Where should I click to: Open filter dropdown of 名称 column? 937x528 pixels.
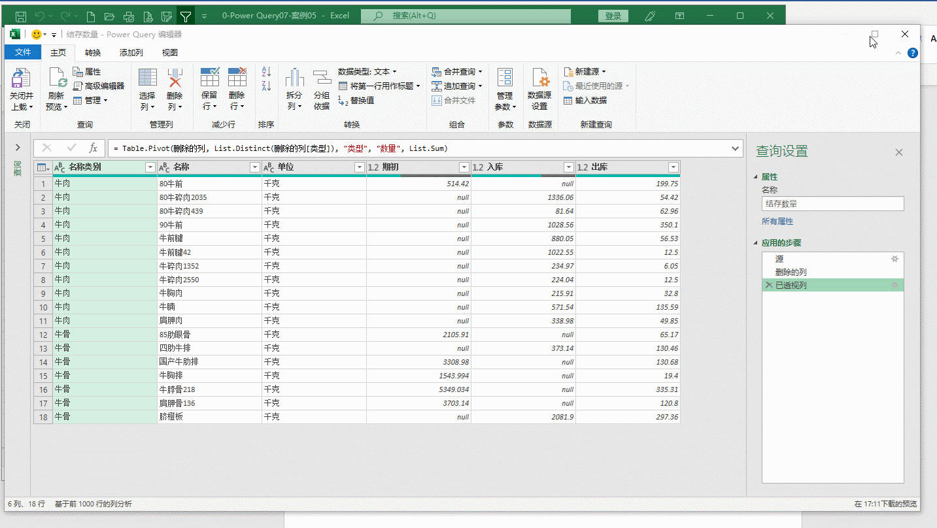(x=255, y=168)
